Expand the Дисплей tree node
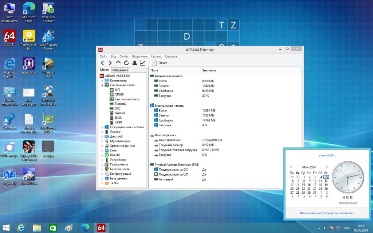Screen dimensions: 373x233 click(102, 137)
